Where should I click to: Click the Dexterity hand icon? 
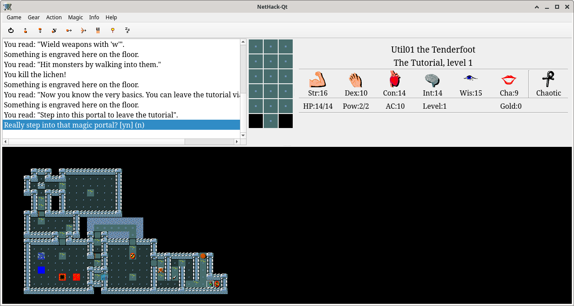pyautogui.click(x=356, y=79)
